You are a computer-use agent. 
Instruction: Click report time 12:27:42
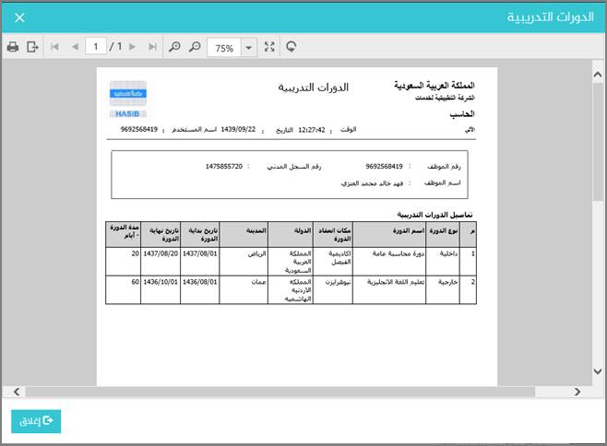click(x=312, y=130)
